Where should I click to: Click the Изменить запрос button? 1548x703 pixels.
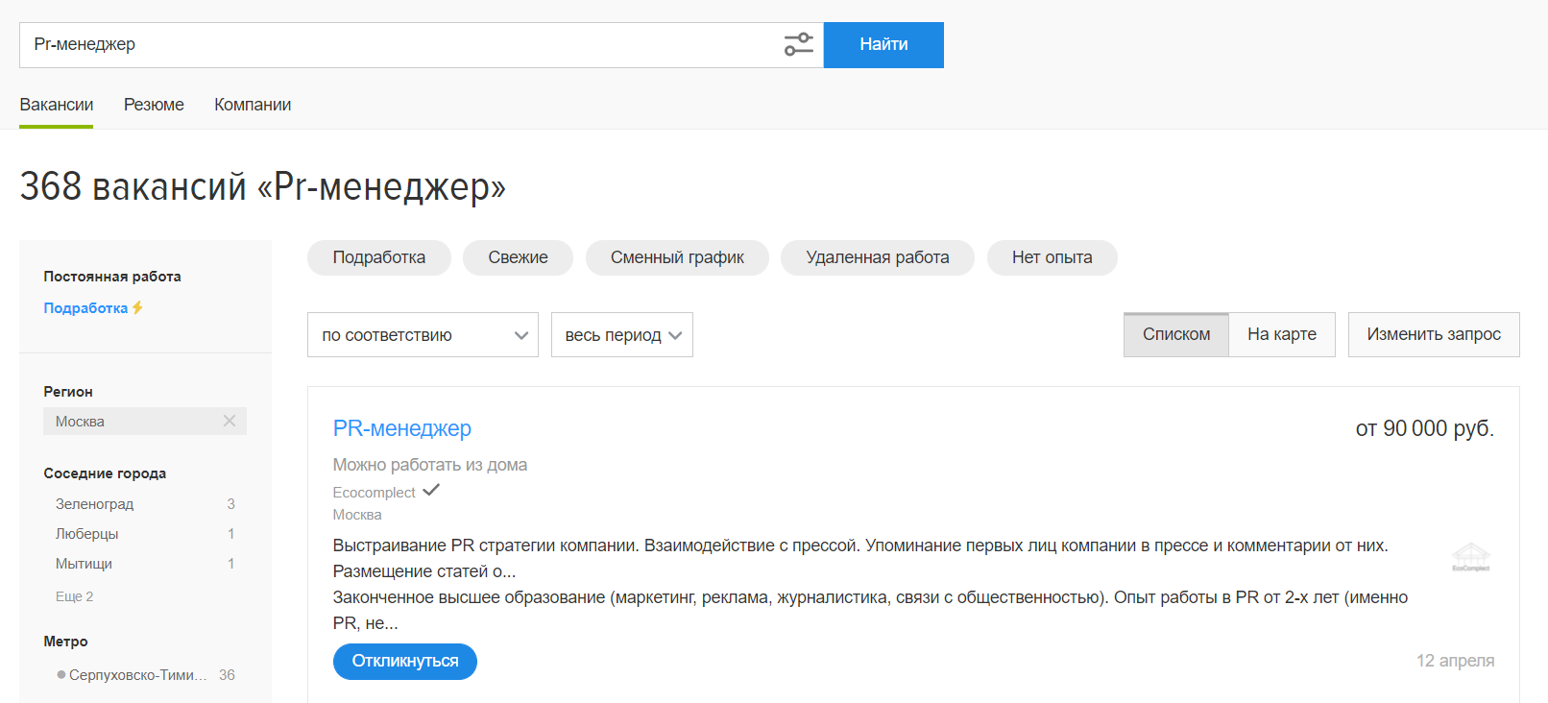pyautogui.click(x=1434, y=334)
